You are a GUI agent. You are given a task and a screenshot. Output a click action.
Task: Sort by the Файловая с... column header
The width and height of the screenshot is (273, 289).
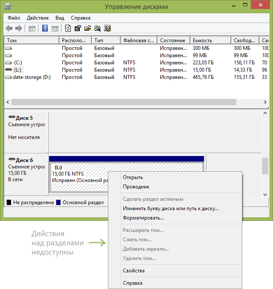coord(139,40)
